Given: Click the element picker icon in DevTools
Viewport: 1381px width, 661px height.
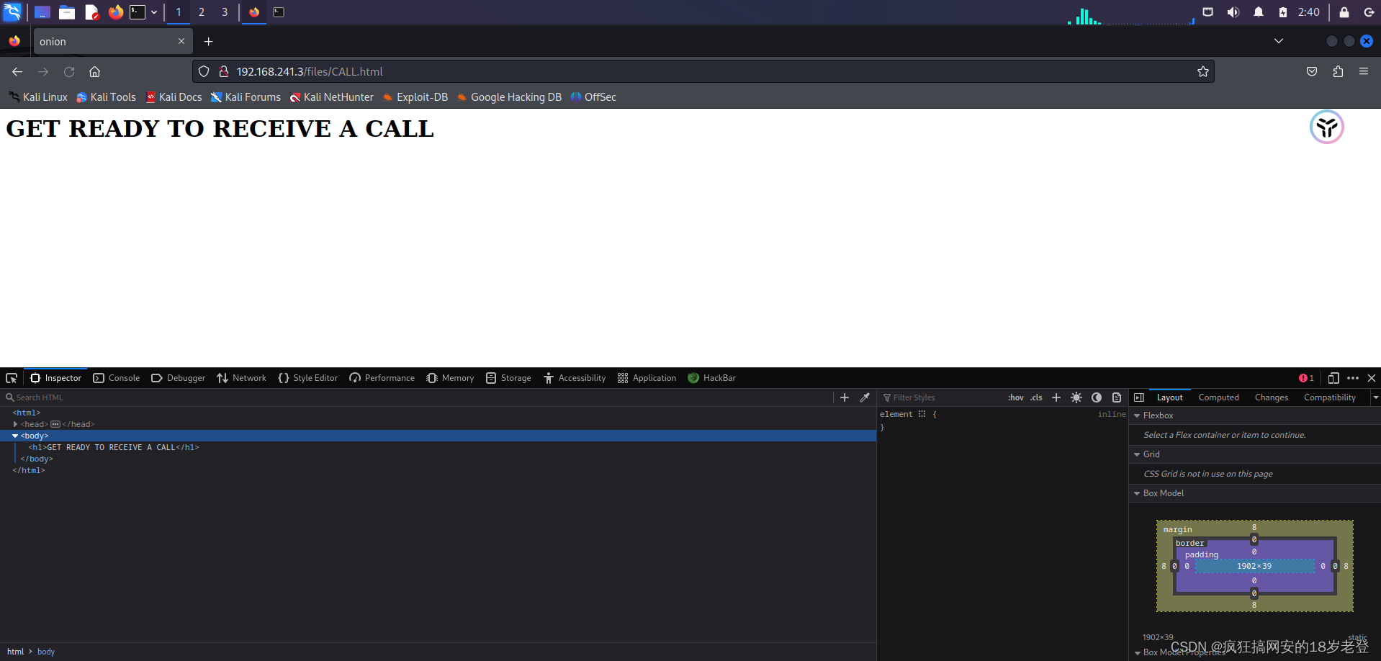Looking at the screenshot, I should pyautogui.click(x=12, y=378).
